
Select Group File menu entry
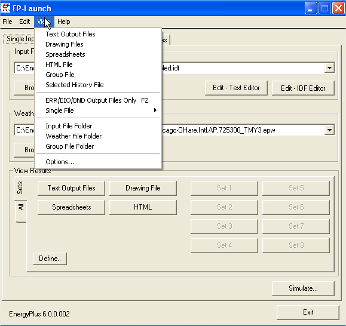98,75
